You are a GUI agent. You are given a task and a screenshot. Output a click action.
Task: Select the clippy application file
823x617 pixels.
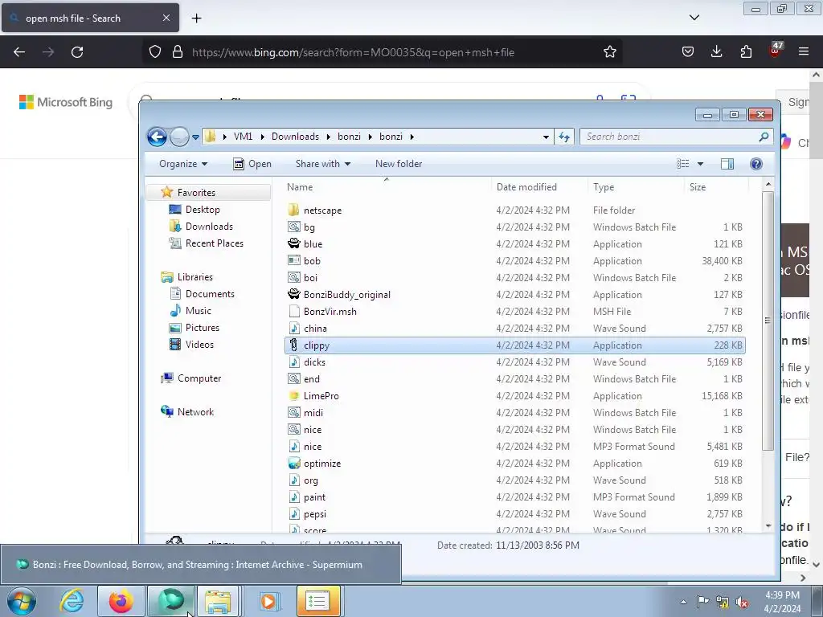[514, 345]
